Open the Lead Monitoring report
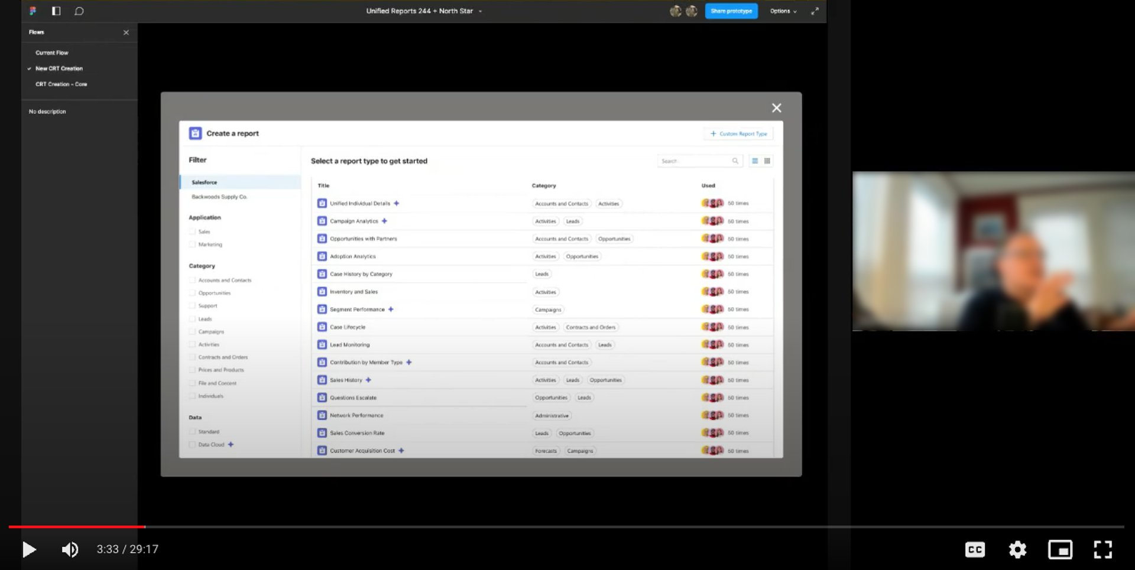Viewport: 1135px width, 570px height. 350,344
